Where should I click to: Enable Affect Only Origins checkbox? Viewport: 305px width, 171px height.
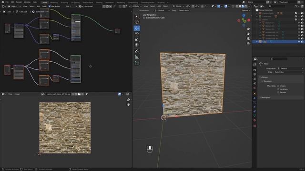278,86
